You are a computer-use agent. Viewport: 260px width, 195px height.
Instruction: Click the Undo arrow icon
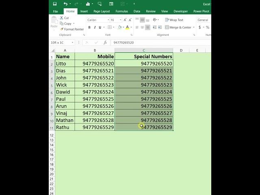click(65, 4)
